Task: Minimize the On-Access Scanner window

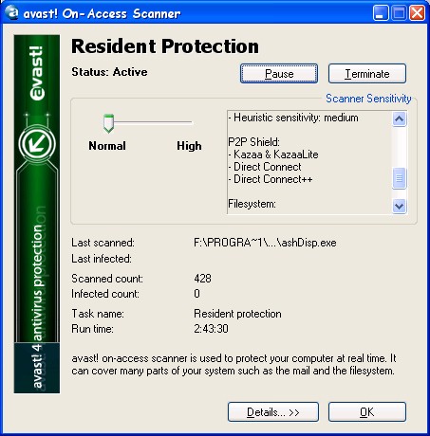Action: pos(380,13)
